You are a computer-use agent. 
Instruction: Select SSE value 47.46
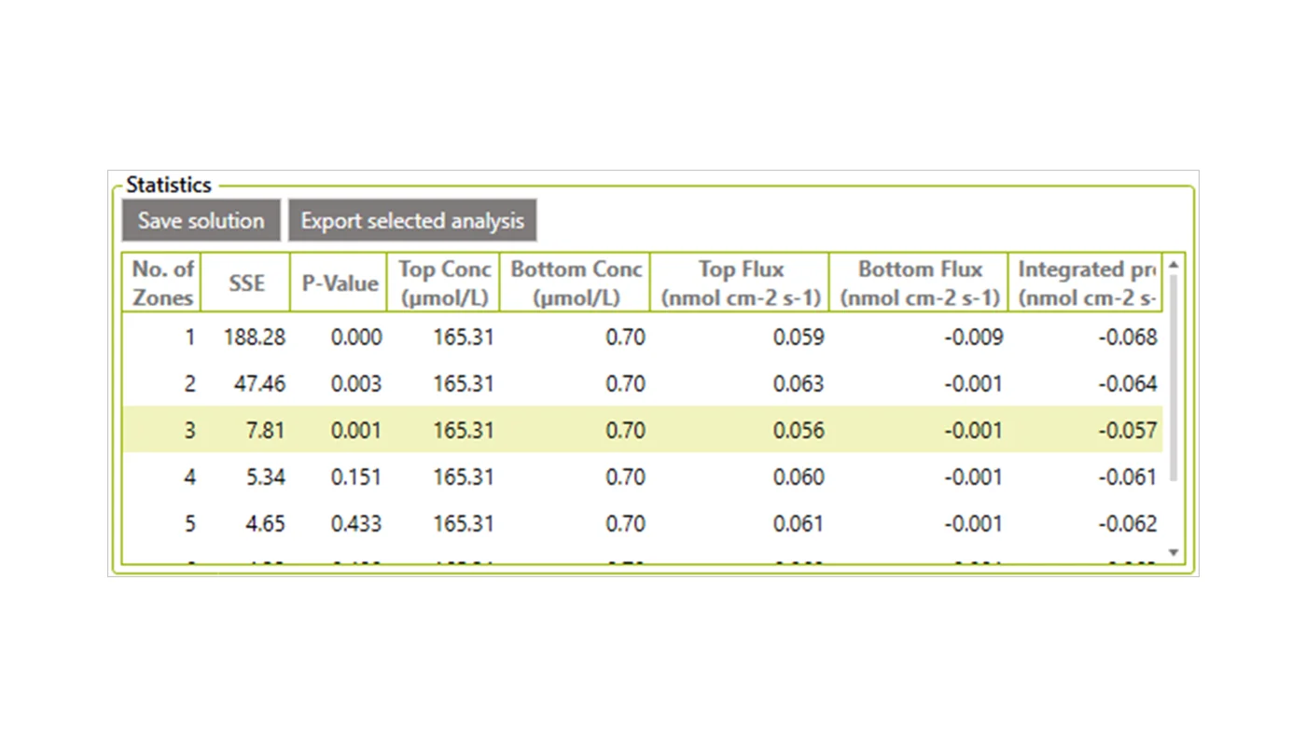(259, 384)
